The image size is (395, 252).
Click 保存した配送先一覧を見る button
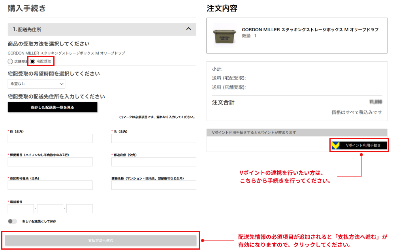pyautogui.click(x=53, y=107)
